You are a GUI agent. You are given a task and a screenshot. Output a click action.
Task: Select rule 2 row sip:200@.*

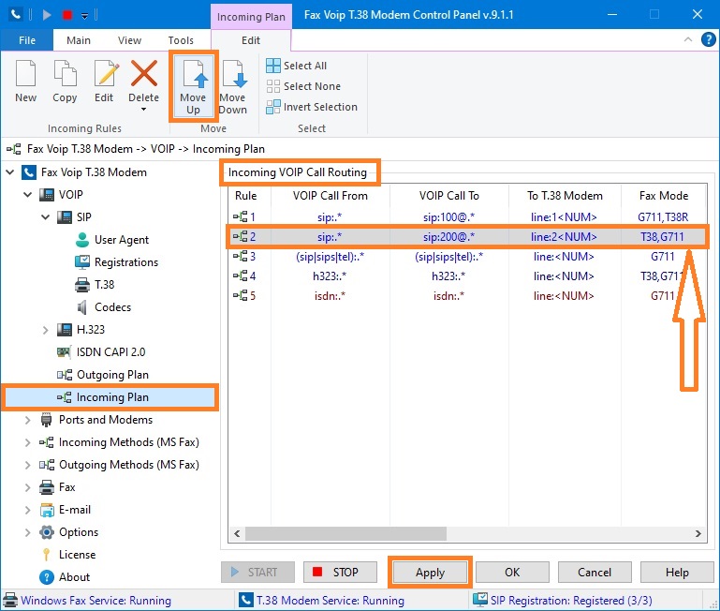467,237
